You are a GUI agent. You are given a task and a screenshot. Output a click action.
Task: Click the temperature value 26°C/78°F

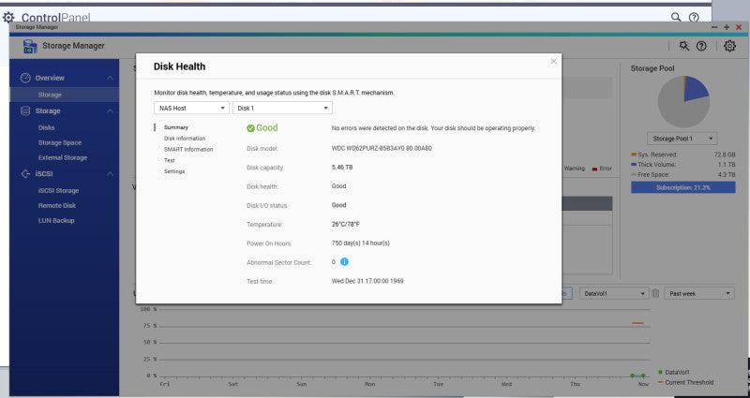coord(345,224)
